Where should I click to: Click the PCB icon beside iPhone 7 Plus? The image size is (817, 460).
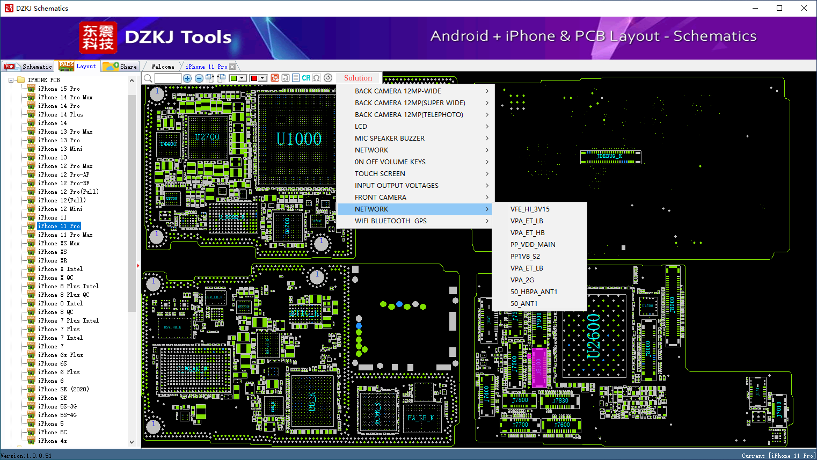tap(31, 329)
